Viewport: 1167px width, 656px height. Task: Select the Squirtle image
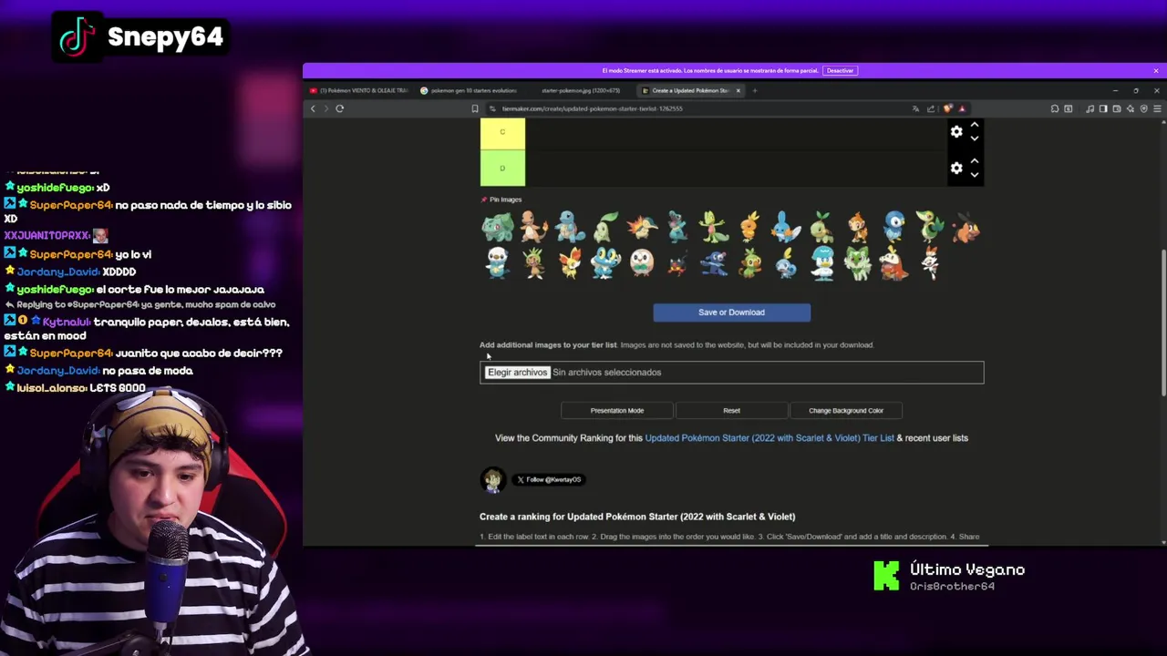coord(570,227)
